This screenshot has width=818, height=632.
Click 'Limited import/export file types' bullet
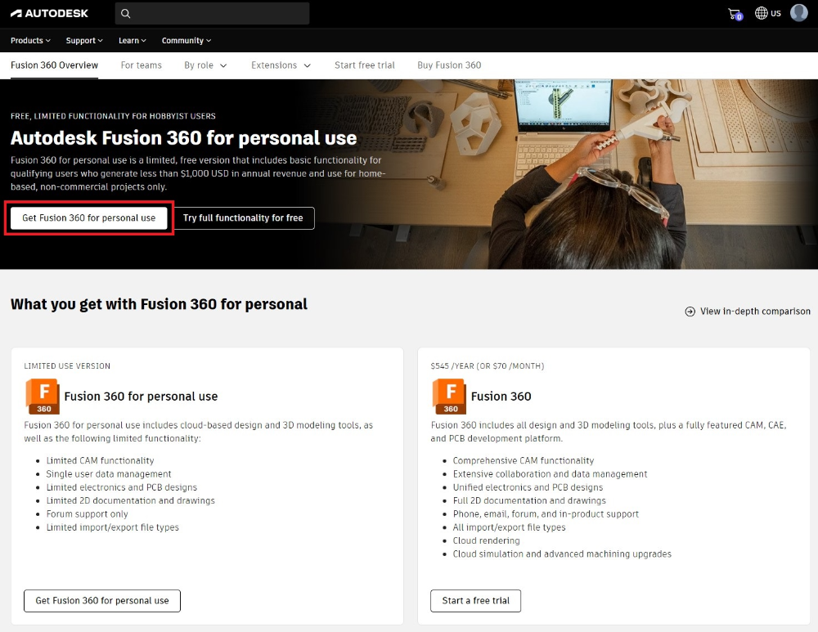(113, 527)
